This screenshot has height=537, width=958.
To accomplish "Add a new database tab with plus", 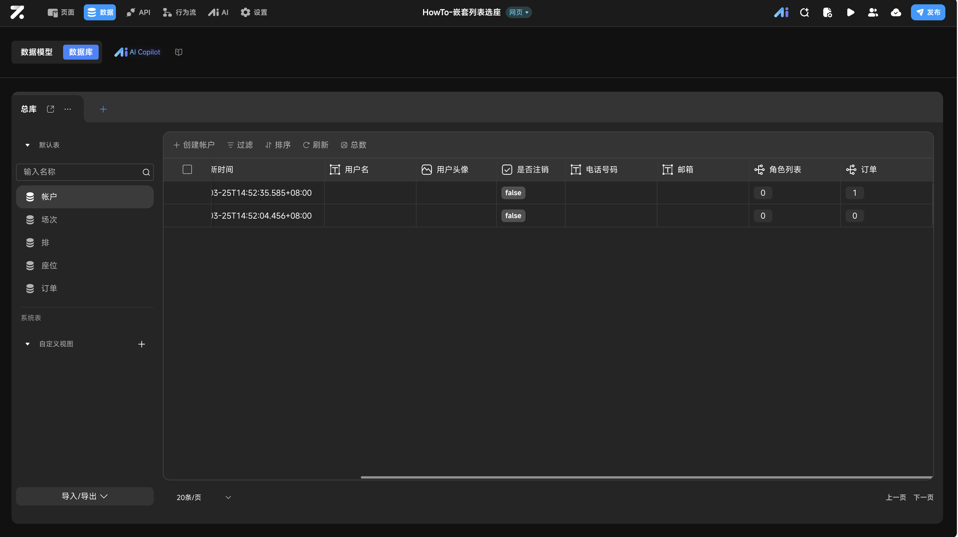I will 103,109.
